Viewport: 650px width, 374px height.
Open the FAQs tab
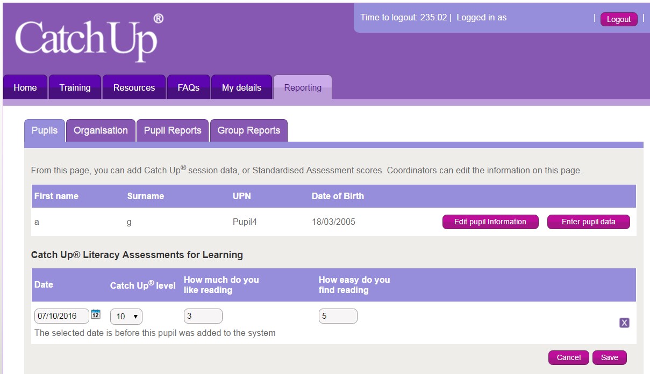point(189,87)
